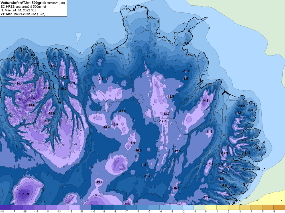This screenshot has height=213, width=285.
Task: Click the valid time line "VT: Mán. 24.01.2022 03Z"
Action: coord(18,14)
